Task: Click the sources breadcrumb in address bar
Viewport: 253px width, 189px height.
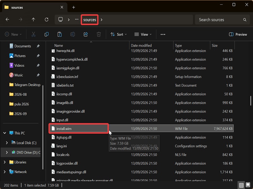Action: click(89, 20)
